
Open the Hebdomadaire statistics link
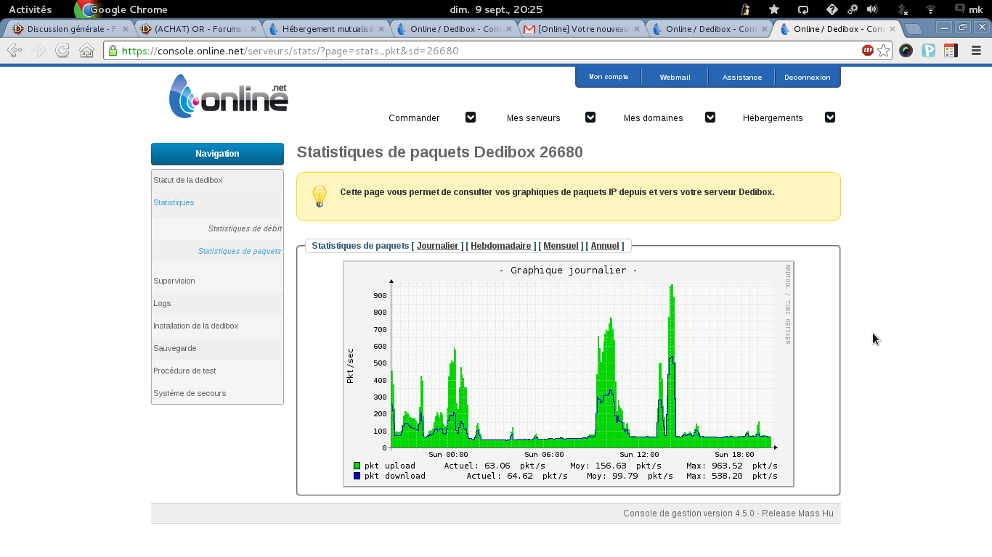coord(501,246)
